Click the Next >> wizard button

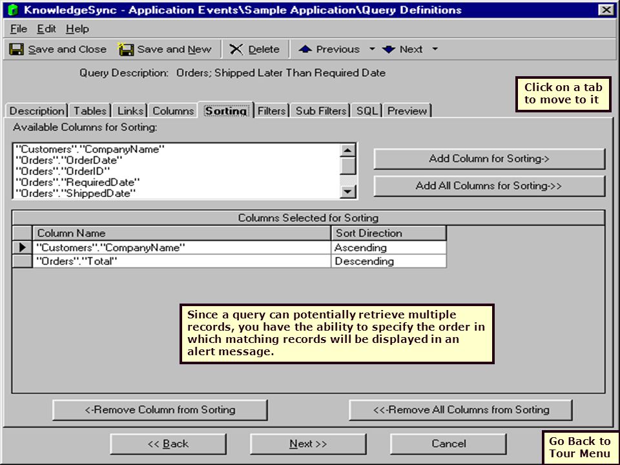click(x=309, y=444)
